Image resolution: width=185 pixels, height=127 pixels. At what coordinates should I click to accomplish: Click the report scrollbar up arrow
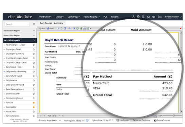[181, 32]
